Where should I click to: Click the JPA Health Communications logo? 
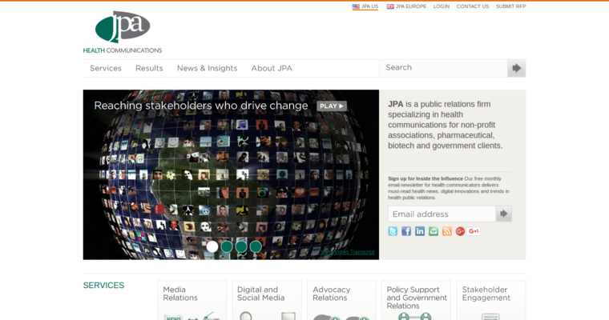coord(123,32)
